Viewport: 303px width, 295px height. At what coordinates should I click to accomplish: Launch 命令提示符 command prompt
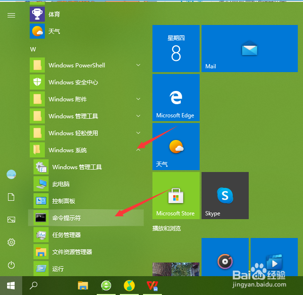86,218
